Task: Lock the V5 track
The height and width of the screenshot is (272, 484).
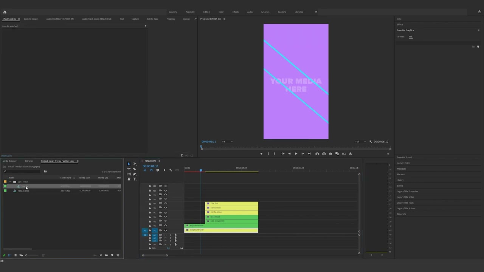Action: click(150, 212)
